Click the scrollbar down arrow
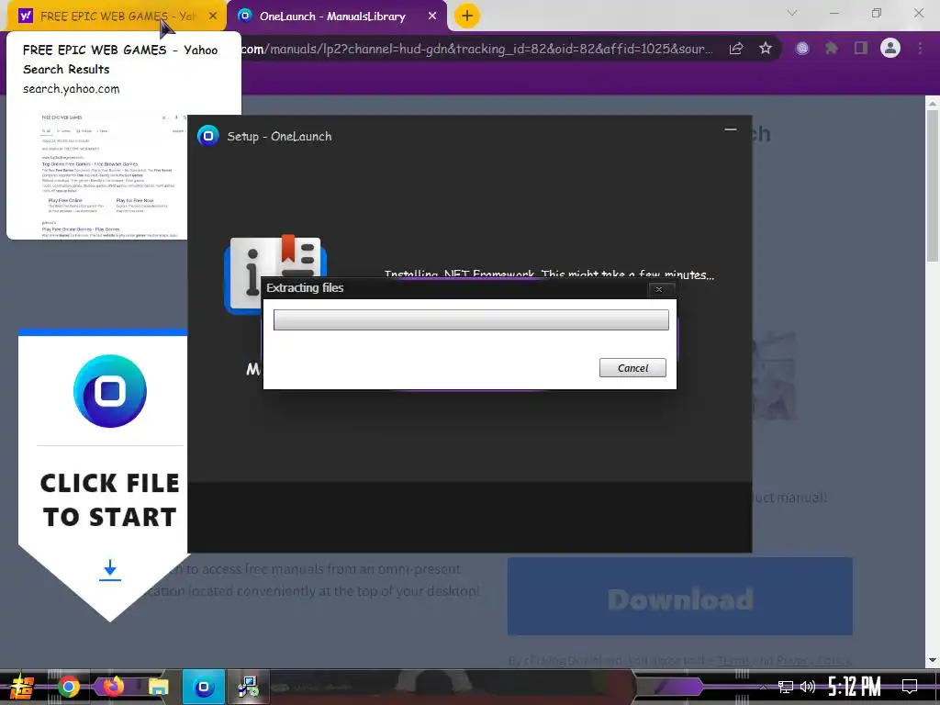The image size is (940, 705). coord(933,660)
